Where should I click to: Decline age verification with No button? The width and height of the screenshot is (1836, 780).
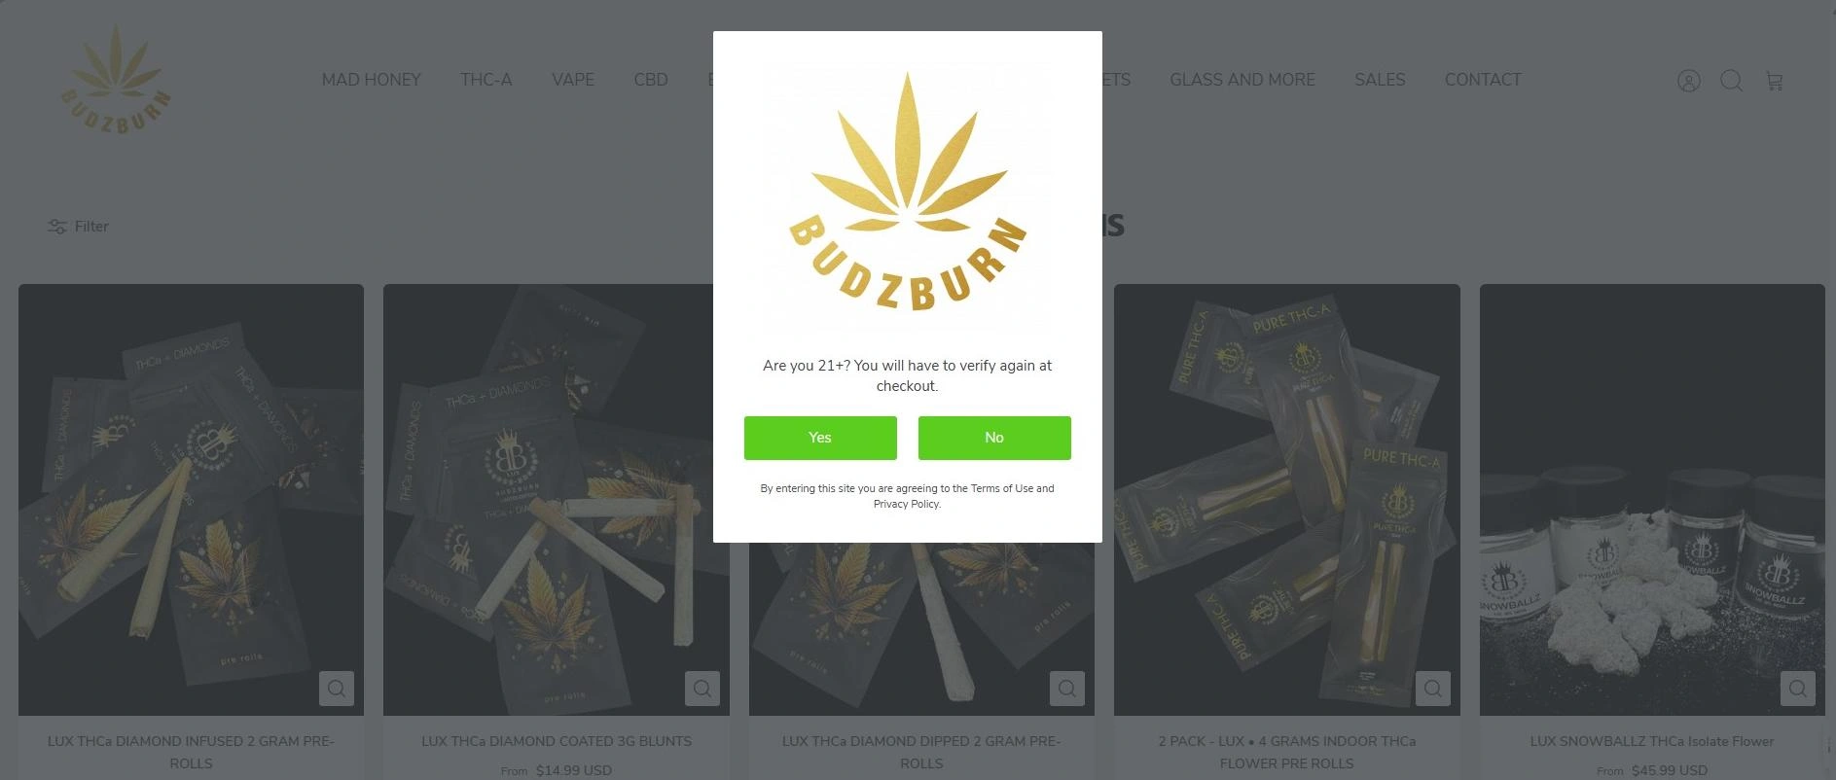(x=994, y=438)
